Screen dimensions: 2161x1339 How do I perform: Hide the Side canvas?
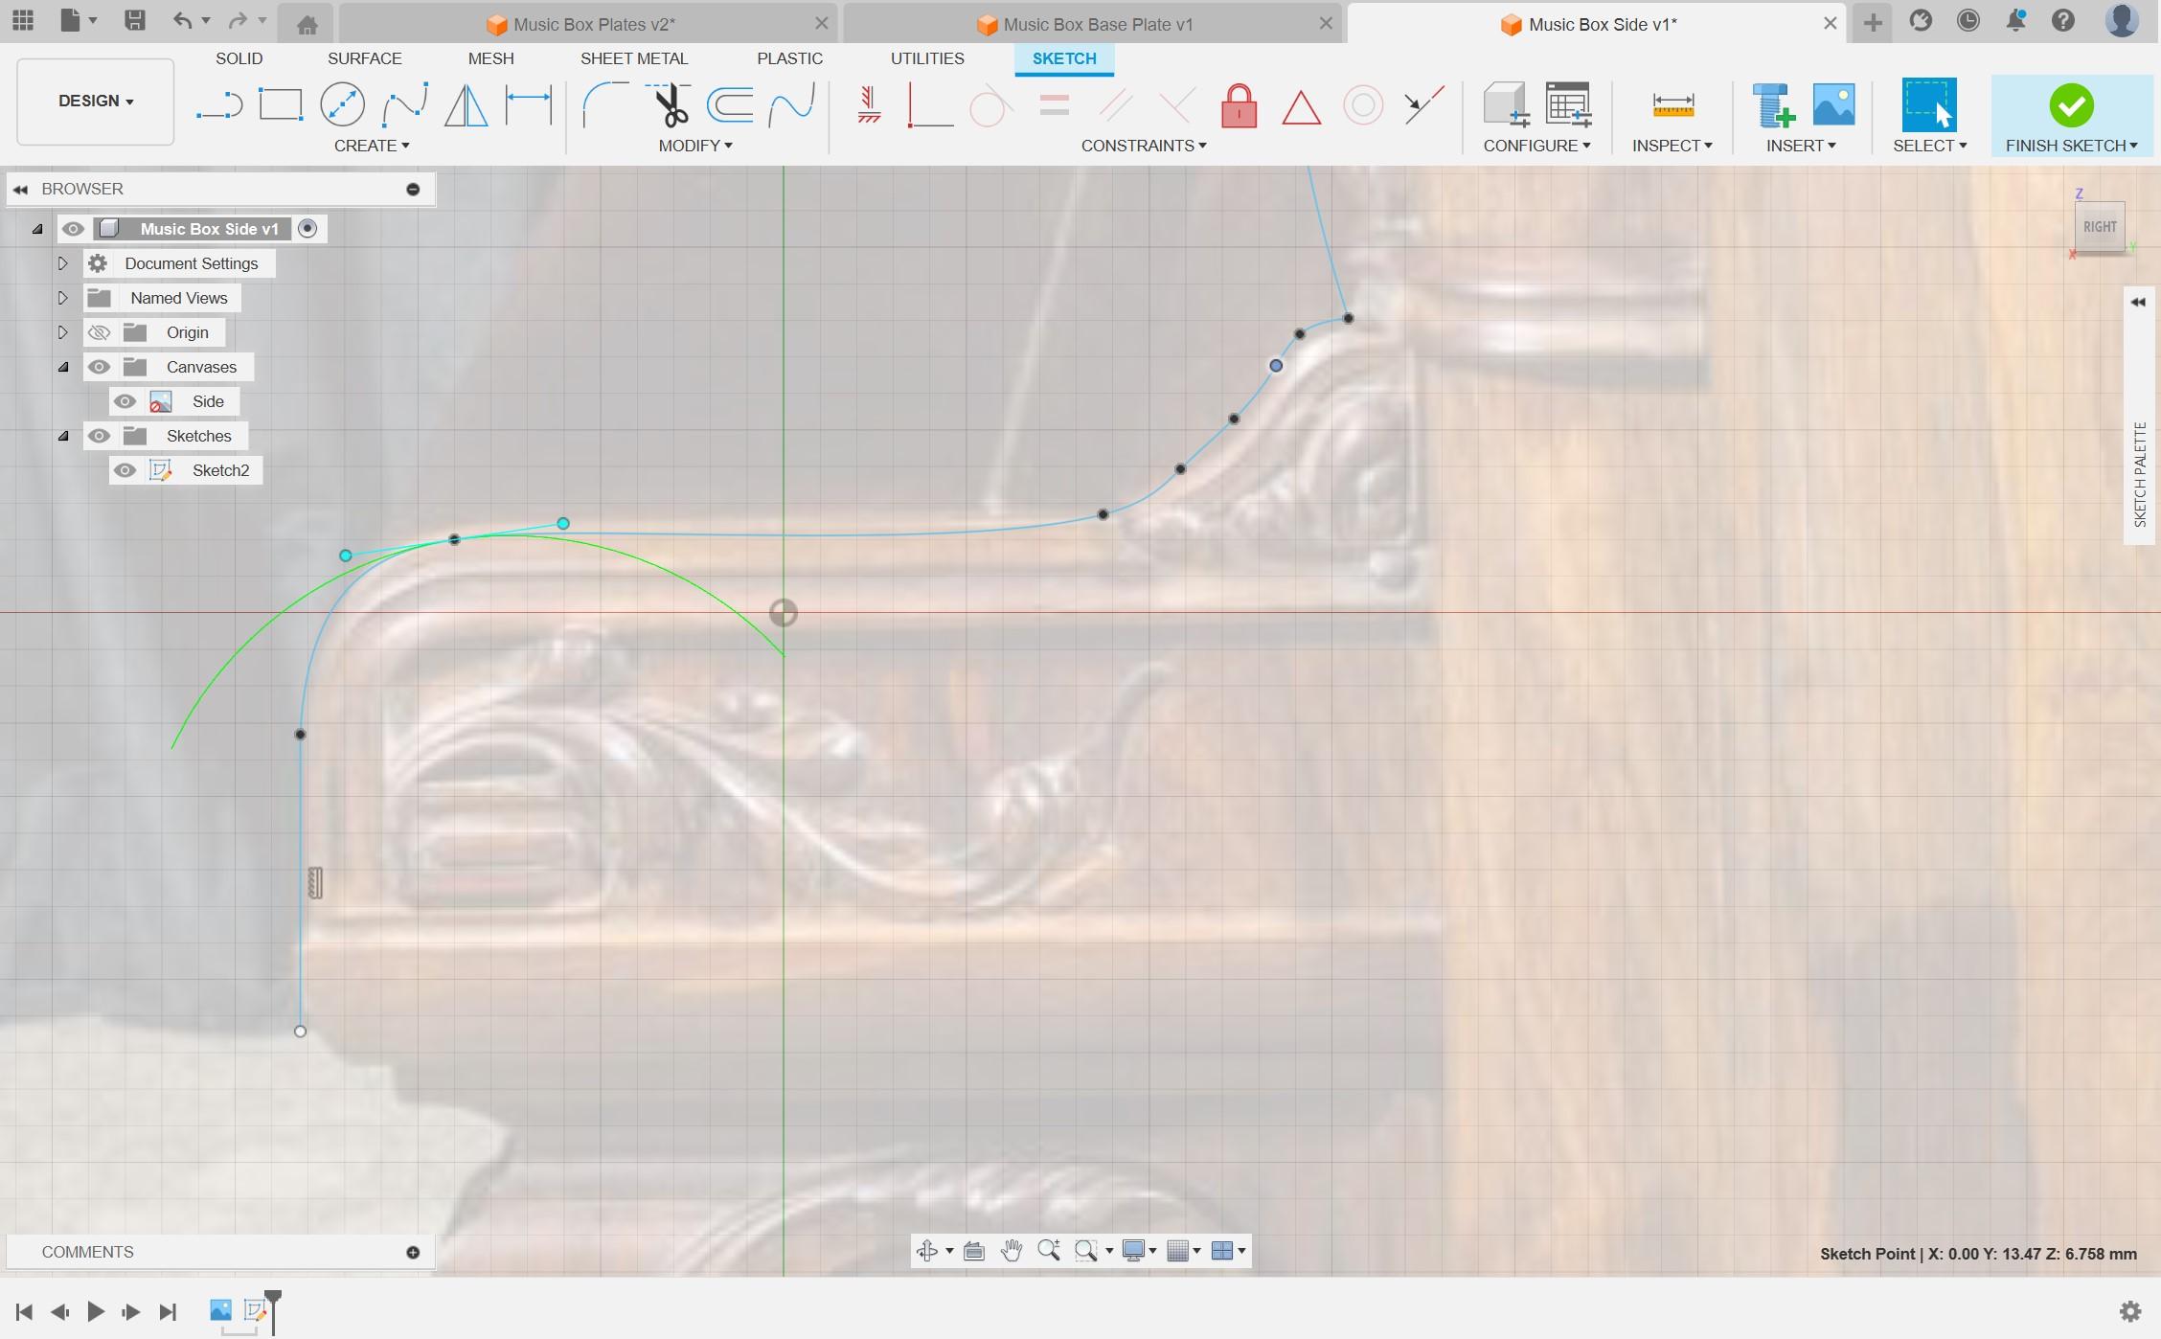[125, 401]
